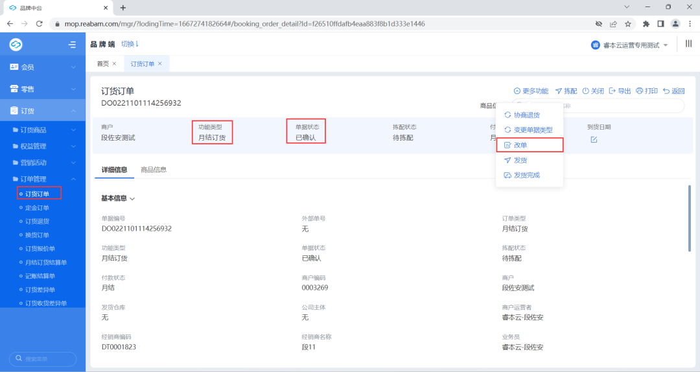
Task: Expand the 会员 sidebar section
Action: coord(42,67)
